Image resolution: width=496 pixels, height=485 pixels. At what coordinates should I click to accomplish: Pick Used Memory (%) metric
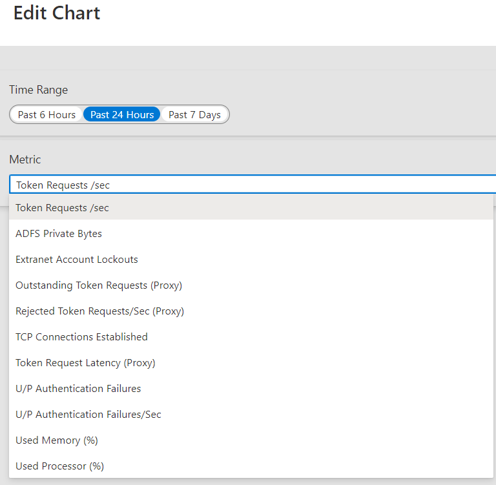(x=57, y=440)
